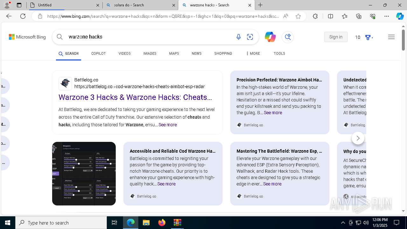Open volume control in system tray
407x229 pixels.
(366, 223)
